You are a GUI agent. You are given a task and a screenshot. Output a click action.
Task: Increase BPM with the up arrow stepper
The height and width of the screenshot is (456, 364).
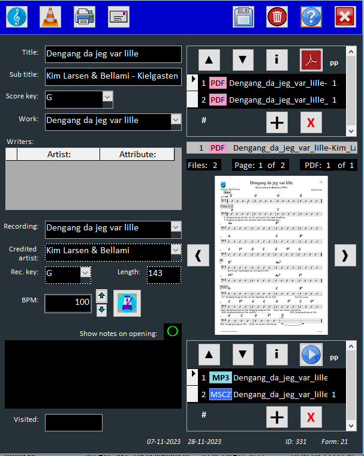101,296
